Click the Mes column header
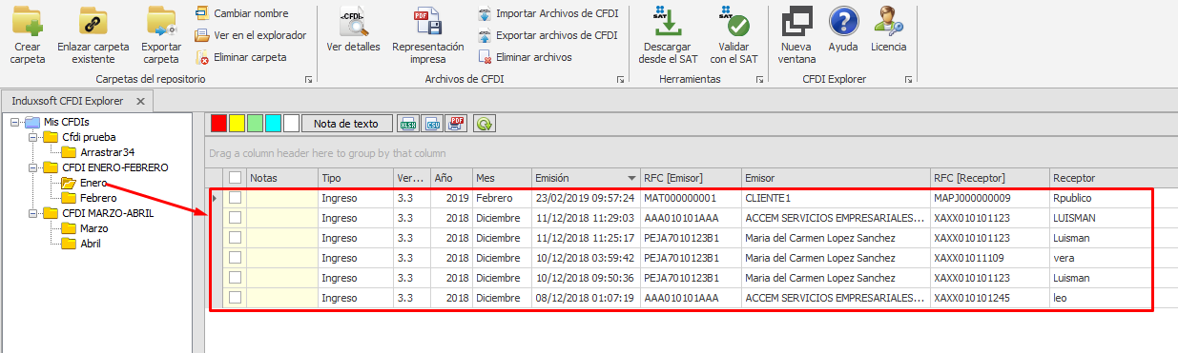The image size is (1178, 353). 501,178
